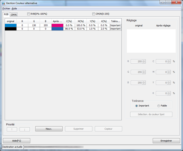Open the Fichier menu

tap(6, 8)
